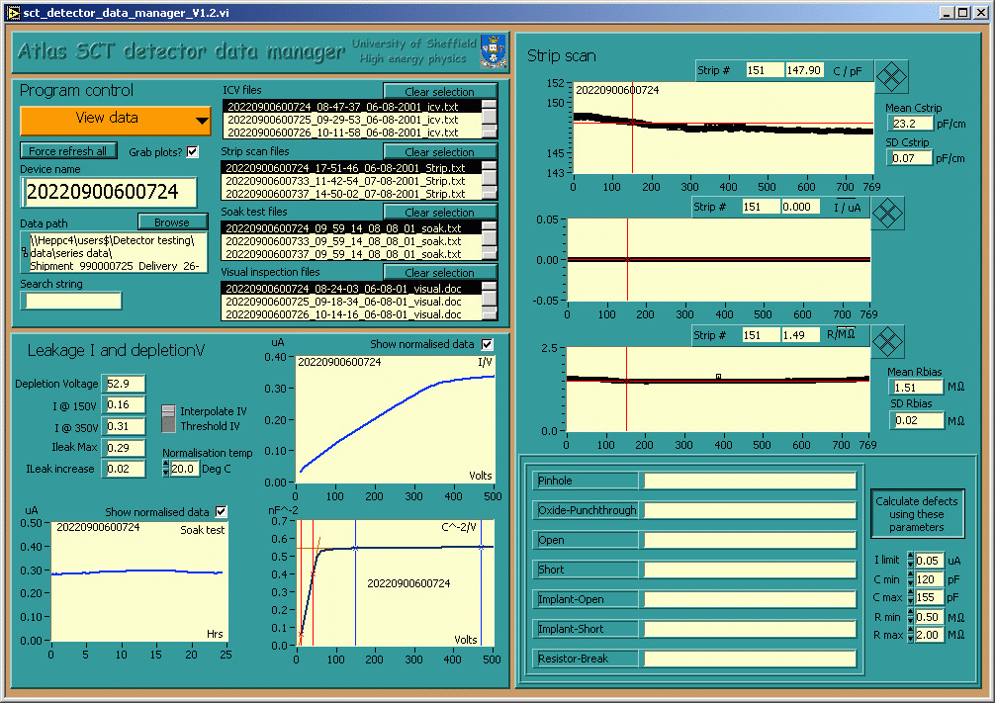Viewport: 995px width, 703px height.
Task: Click the SD Rbias value field
Action: pos(918,420)
